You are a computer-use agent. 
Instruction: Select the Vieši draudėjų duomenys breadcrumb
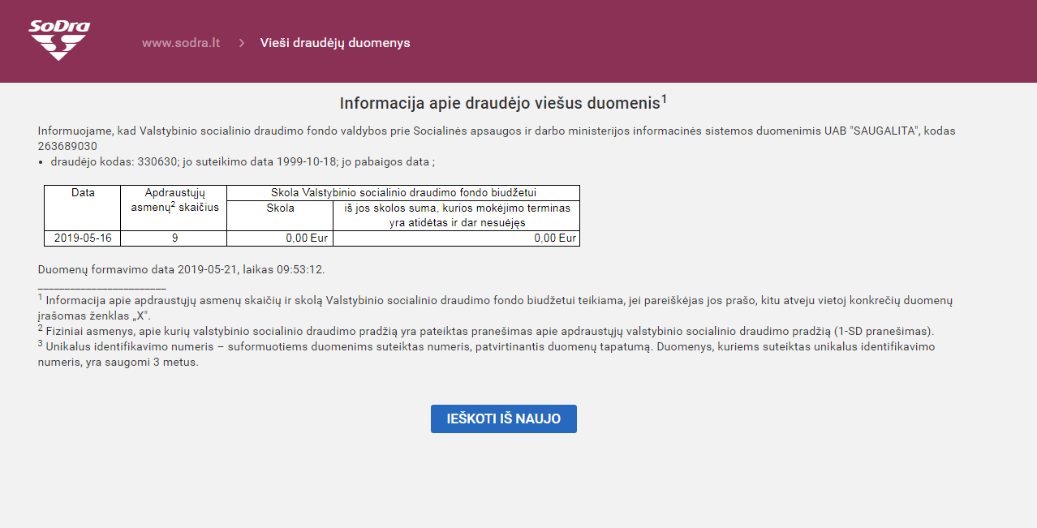click(x=335, y=43)
